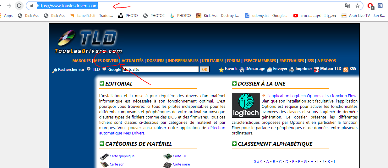Screen dimensions: 388x168
Task: Open the PHOTO bookmark
Action: point(128,16)
